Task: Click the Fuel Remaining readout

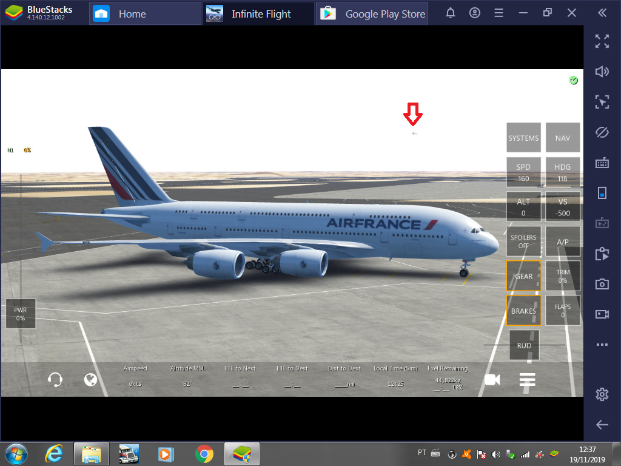Action: coord(448,379)
